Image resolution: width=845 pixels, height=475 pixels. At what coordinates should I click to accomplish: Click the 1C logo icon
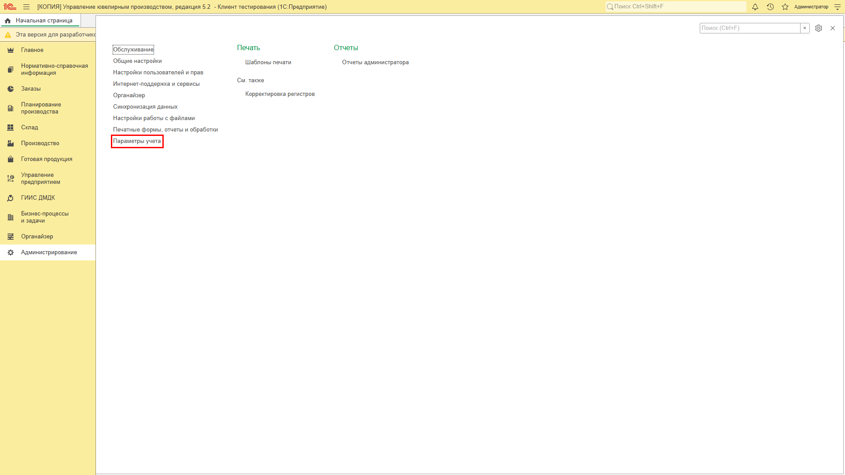tap(10, 7)
